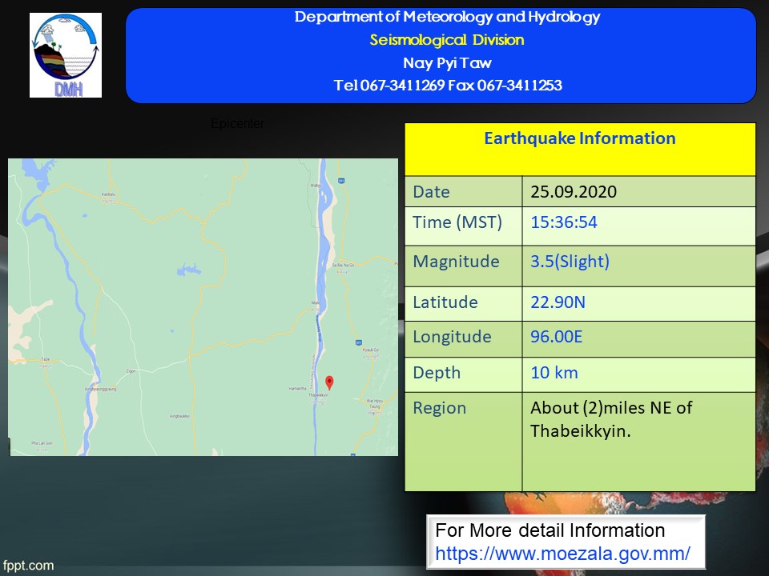Select magnitude value 3.5(Slight) cell
769x576 pixels.
tap(570, 262)
